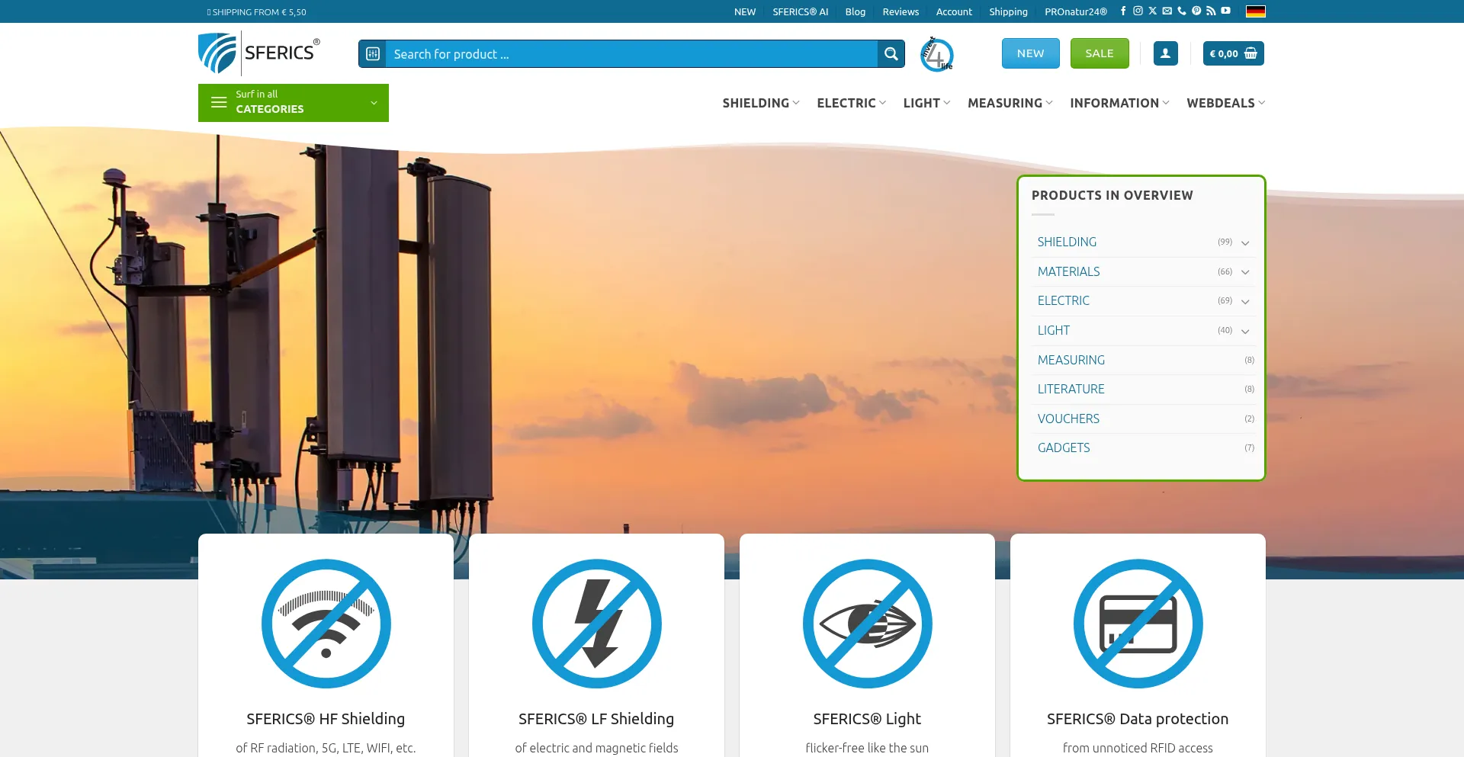The height and width of the screenshot is (757, 1464).
Task: Open the Pinterest icon
Action: (1196, 11)
